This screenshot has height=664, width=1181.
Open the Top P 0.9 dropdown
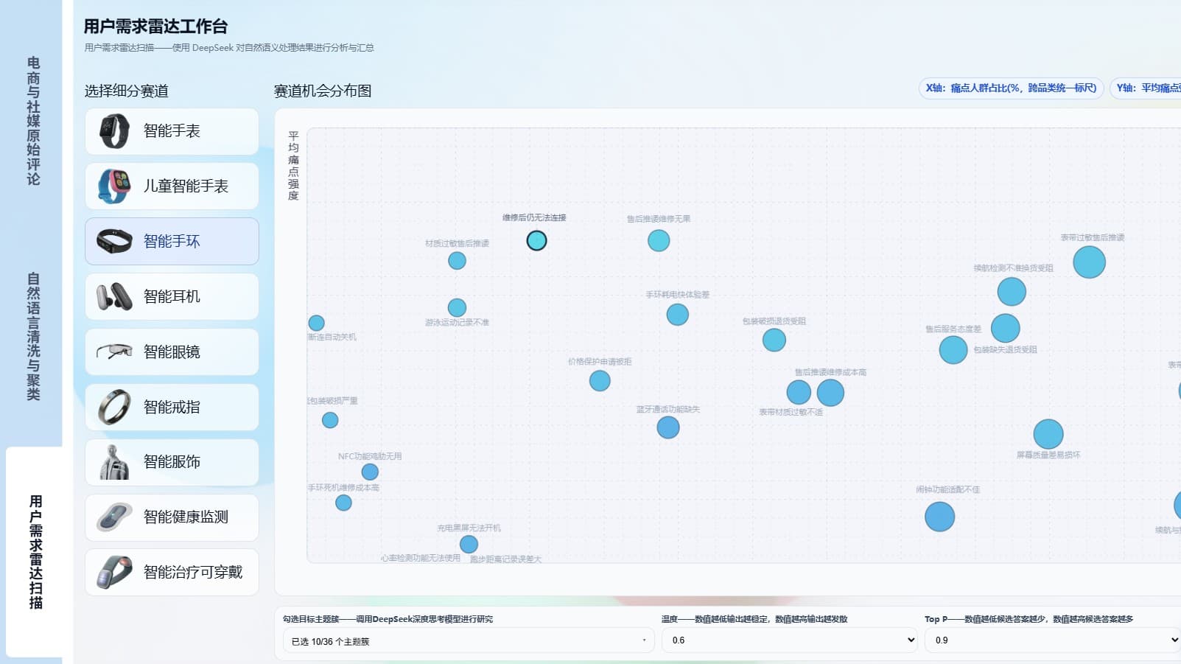[1054, 640]
